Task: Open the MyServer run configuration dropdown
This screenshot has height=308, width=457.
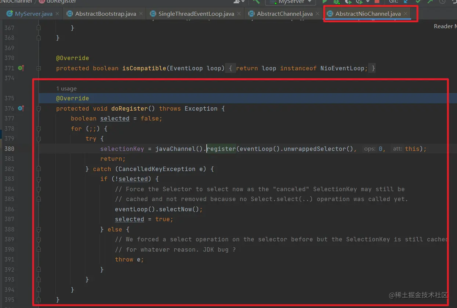Action: [291, 1]
